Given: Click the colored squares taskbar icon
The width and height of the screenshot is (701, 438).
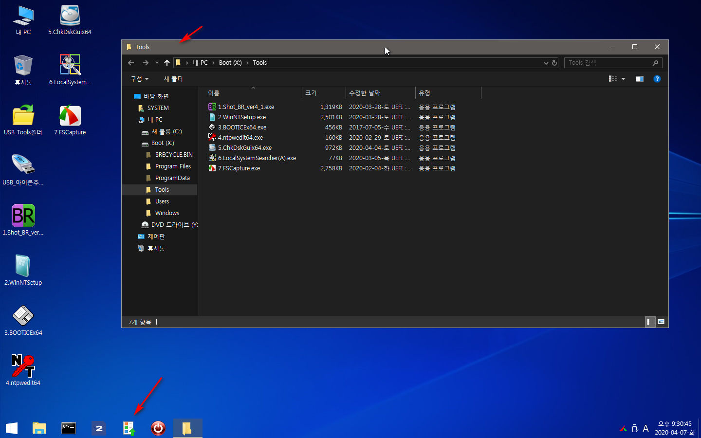Looking at the screenshot, I should (x=129, y=428).
